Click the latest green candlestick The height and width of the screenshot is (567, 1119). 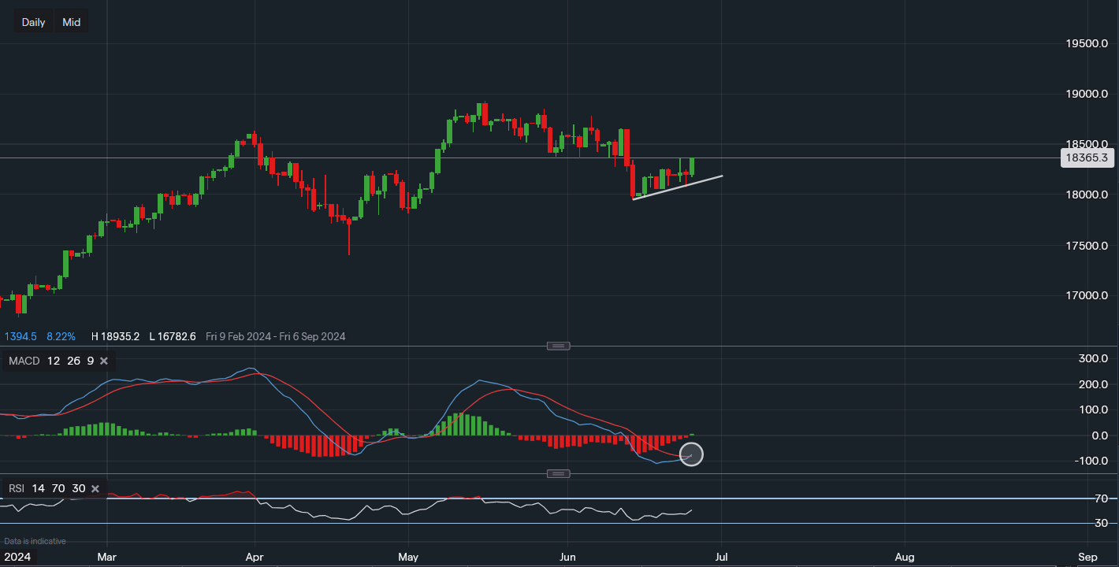tap(692, 166)
